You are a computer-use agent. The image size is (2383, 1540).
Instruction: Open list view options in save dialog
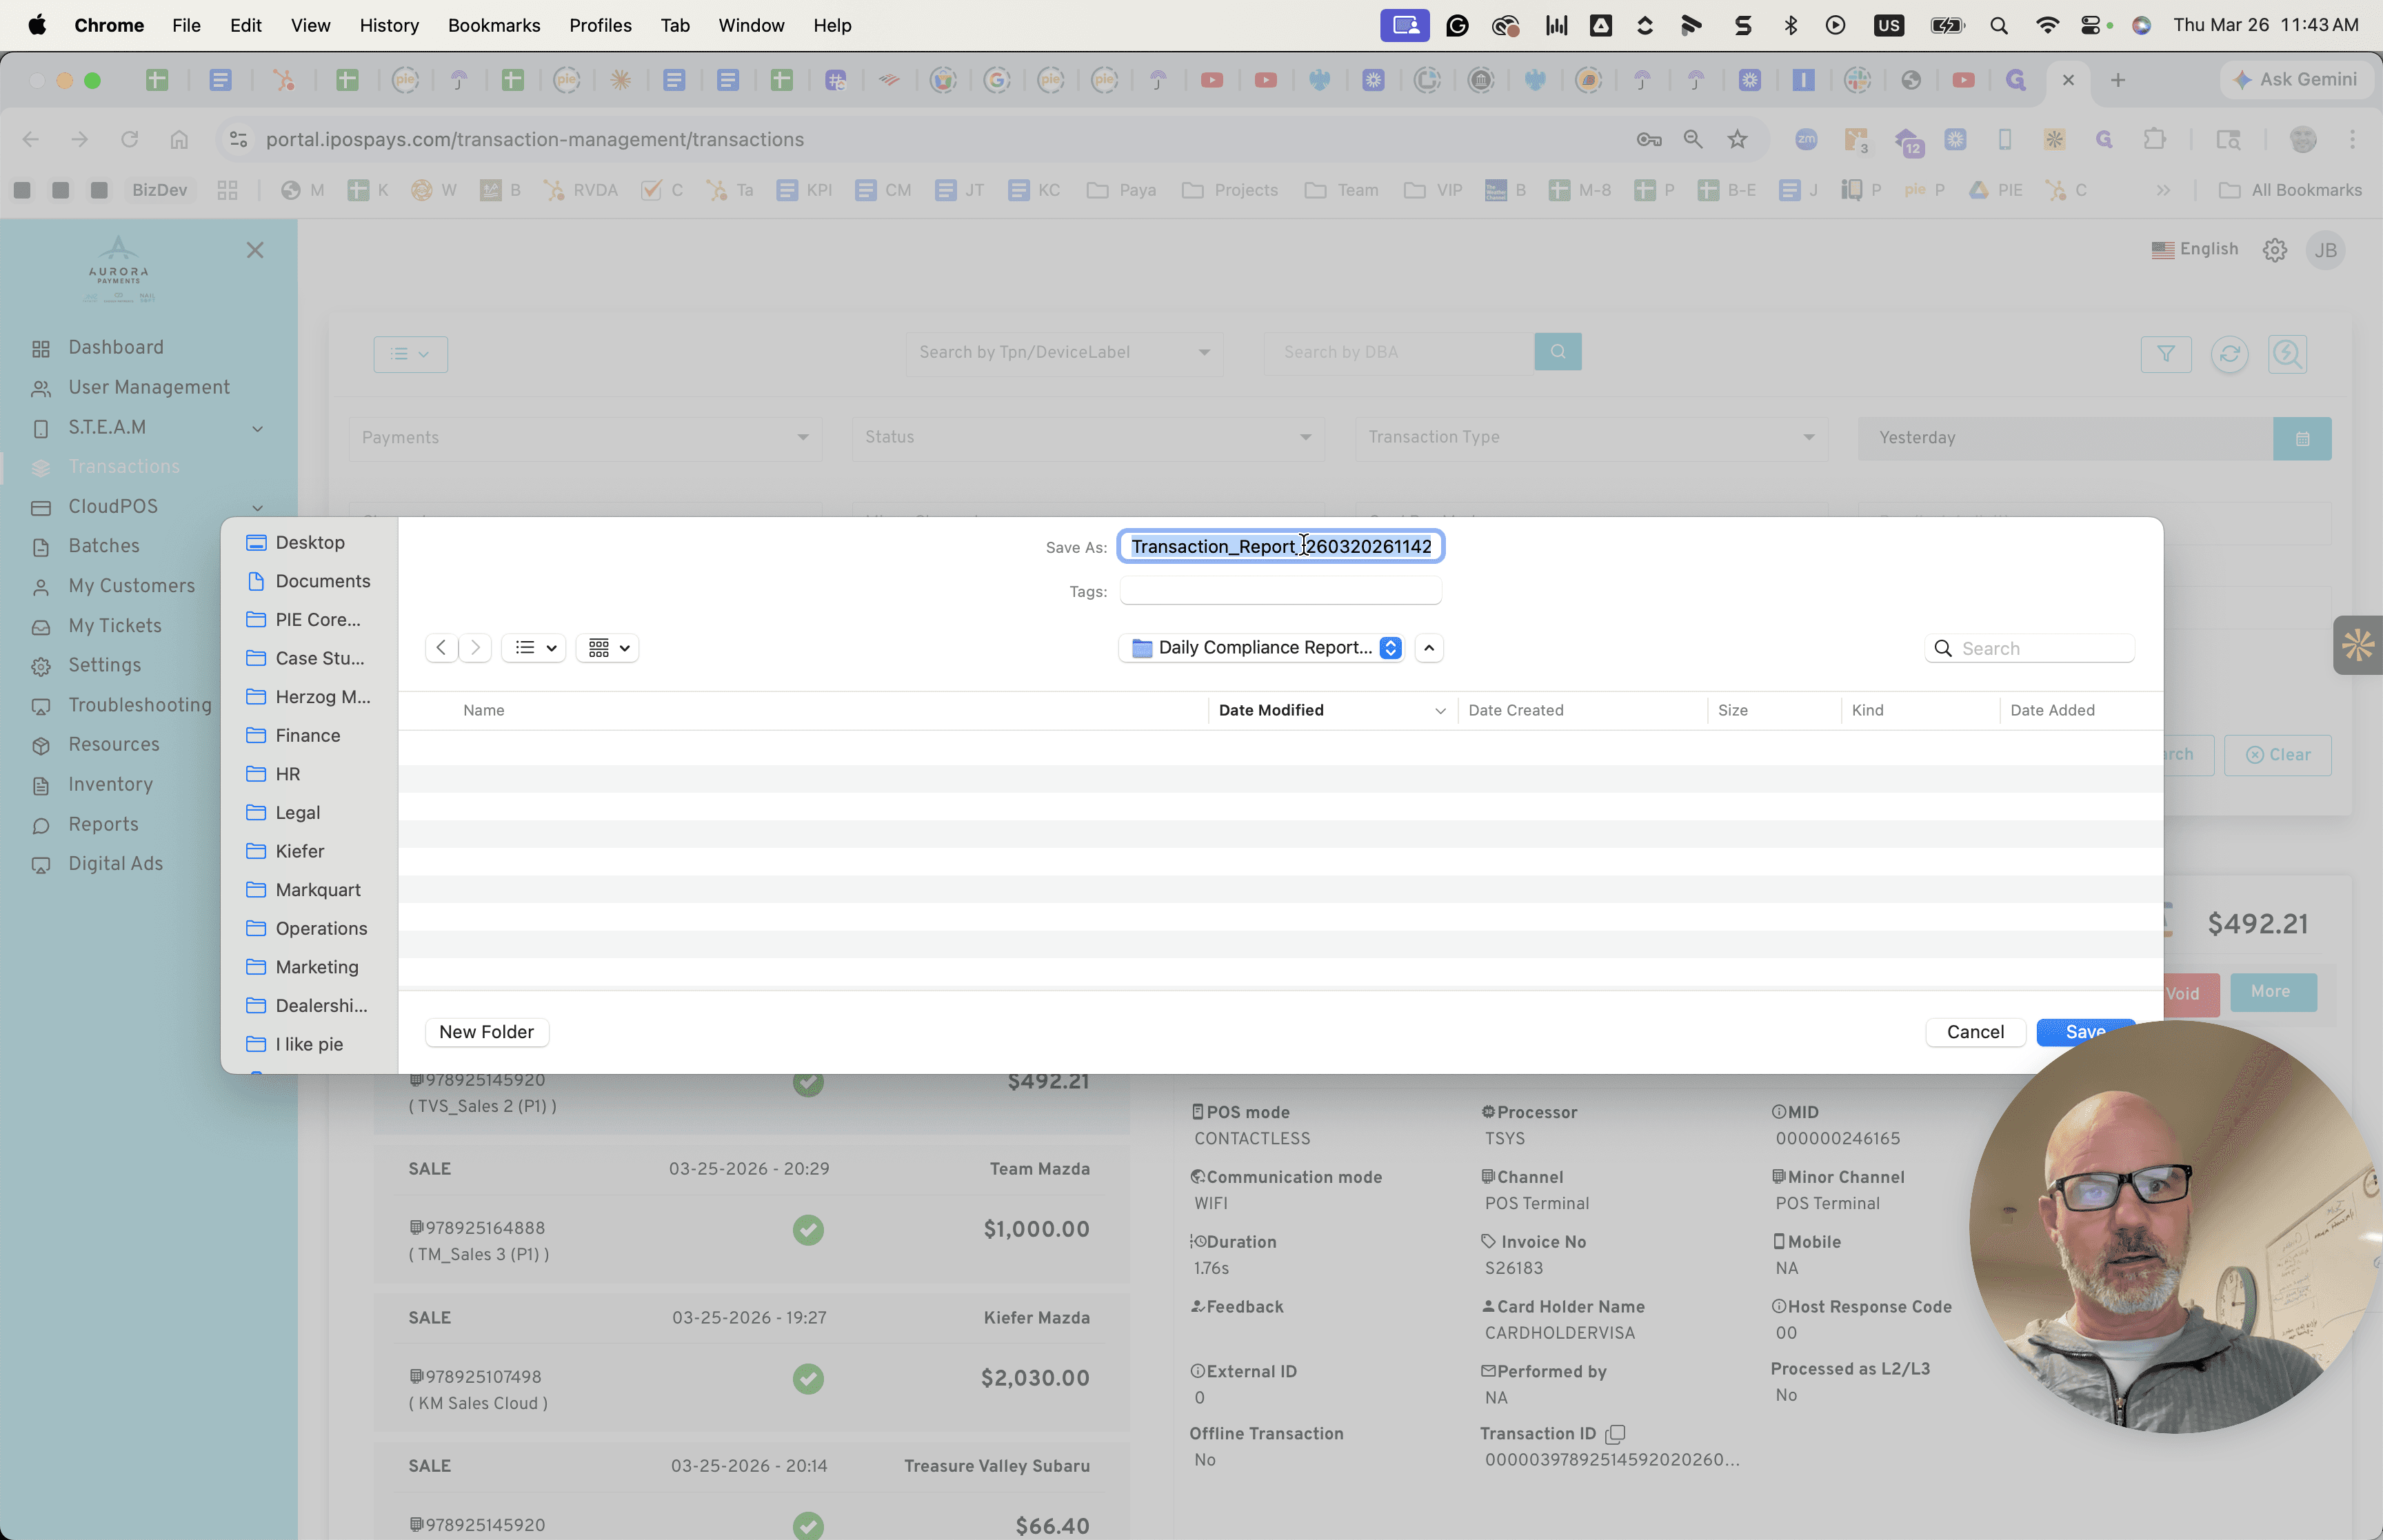pyautogui.click(x=535, y=648)
